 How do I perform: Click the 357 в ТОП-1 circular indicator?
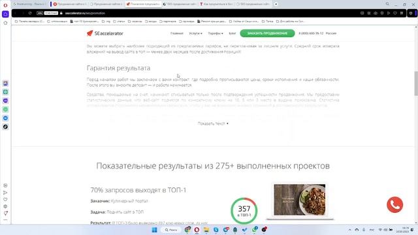coord(244,211)
